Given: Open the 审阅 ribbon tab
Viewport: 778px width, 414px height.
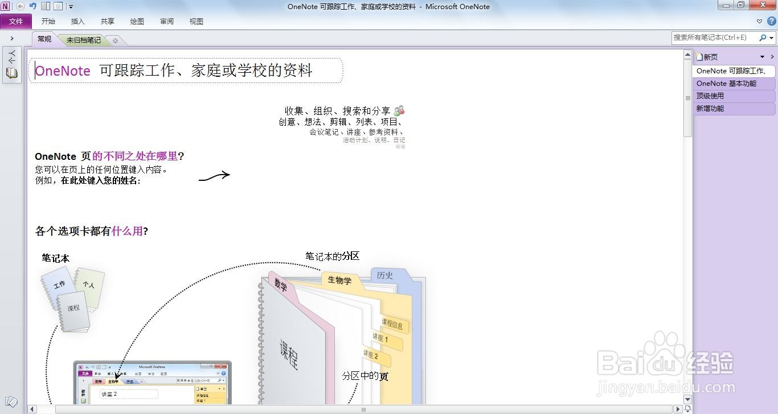Looking at the screenshot, I should [167, 22].
